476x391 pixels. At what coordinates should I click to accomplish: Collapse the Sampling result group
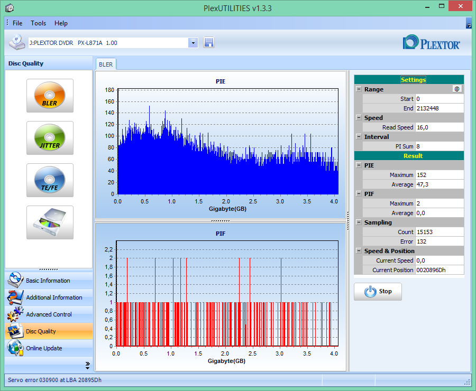(359, 222)
